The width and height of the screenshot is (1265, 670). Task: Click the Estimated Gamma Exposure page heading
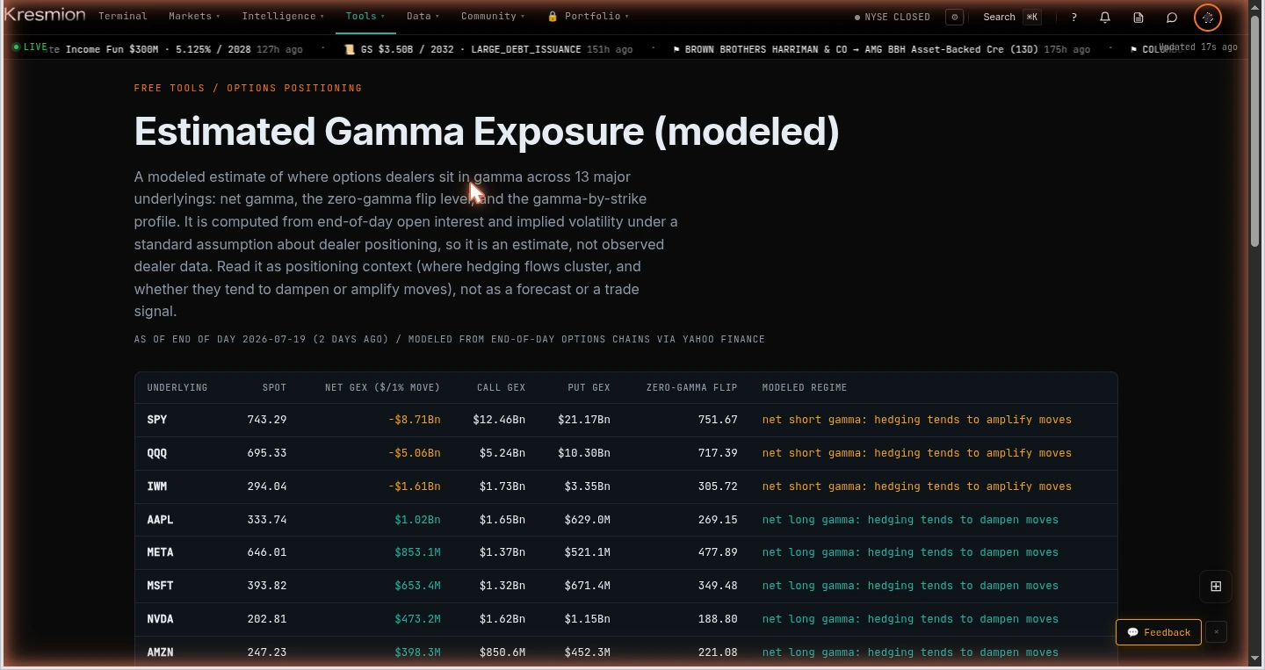[x=487, y=132]
